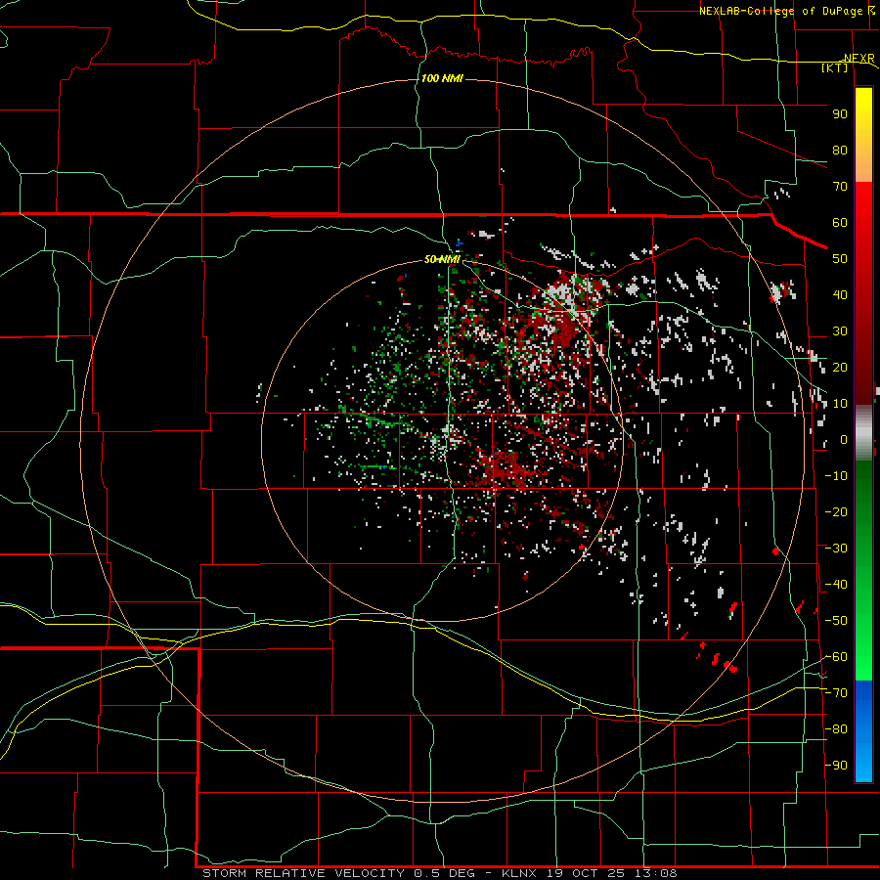
Task: Click the 60 knot scale label
Action: (840, 223)
